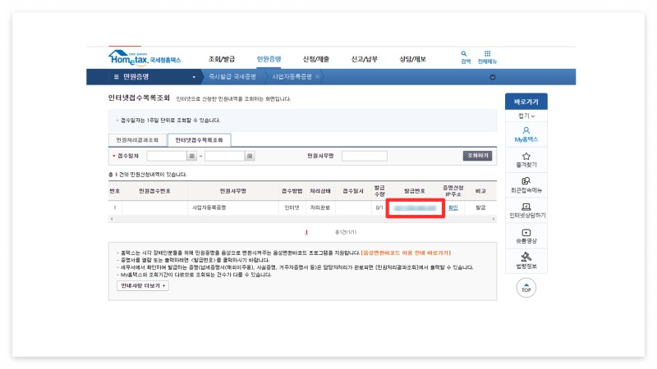Click the 처리완료 status cell
Viewport: 657px width, 369px height.
(x=320, y=207)
